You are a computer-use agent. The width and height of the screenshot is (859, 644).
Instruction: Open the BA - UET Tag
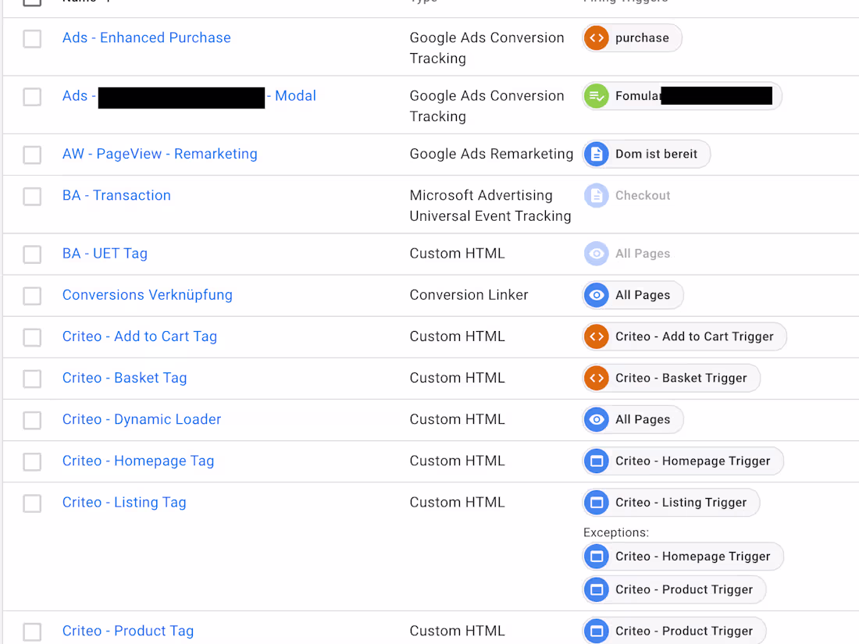click(x=105, y=253)
